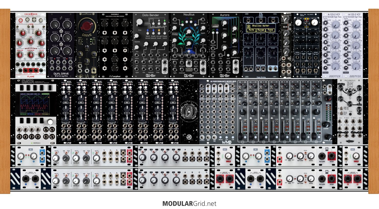
Task: Turn the Aurora atmosphere knob
Action: pyautogui.click(x=235, y=53)
